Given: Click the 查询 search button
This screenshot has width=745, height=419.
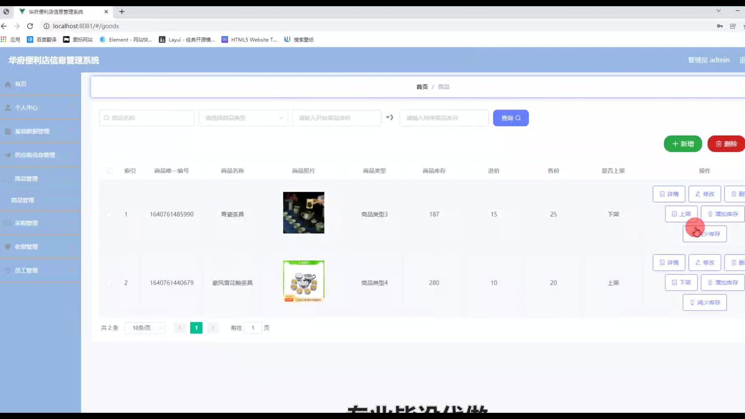Looking at the screenshot, I should point(511,118).
